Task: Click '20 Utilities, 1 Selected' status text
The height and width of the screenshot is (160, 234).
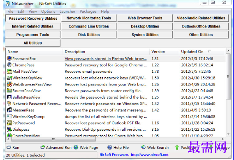Action: pos(25,155)
